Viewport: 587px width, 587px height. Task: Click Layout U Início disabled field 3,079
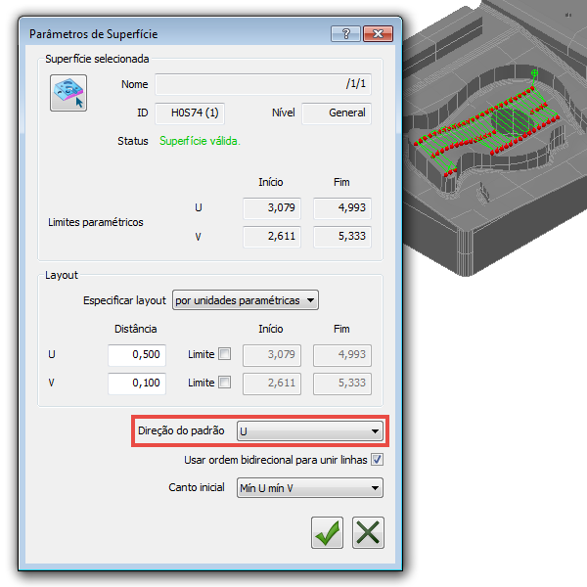pyautogui.click(x=272, y=355)
